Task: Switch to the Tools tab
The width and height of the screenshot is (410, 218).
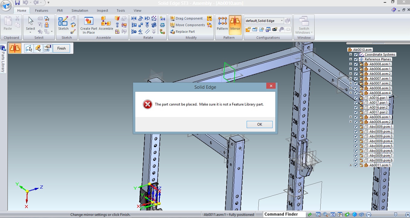Action: 121,11
